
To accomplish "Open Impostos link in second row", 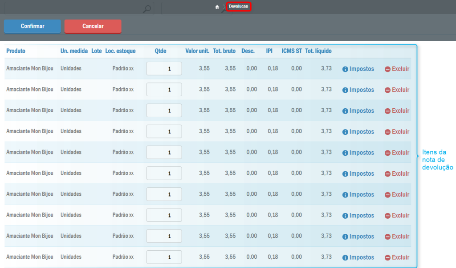I will tap(362, 90).
